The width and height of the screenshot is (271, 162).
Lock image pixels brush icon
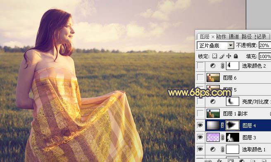click(222, 56)
